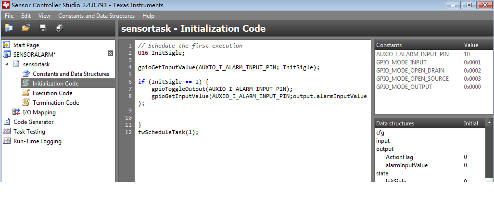Select the GPIO_MODE_OUTPUT constant row
The width and height of the screenshot is (494, 221).
pos(434,87)
